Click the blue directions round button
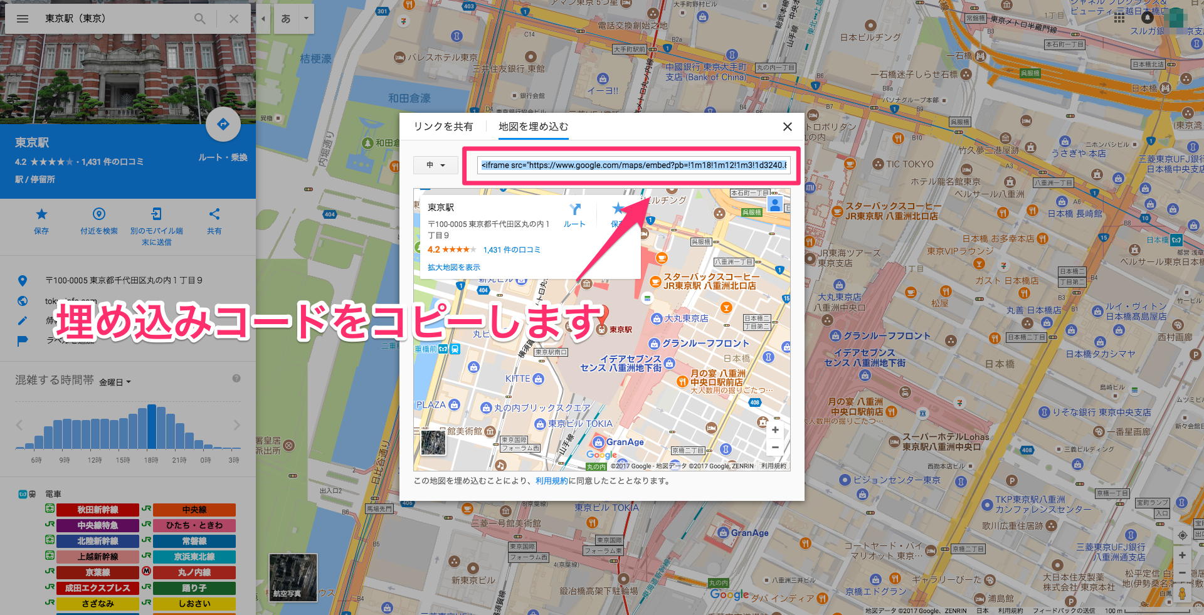Image resolution: width=1204 pixels, height=615 pixels. click(223, 124)
